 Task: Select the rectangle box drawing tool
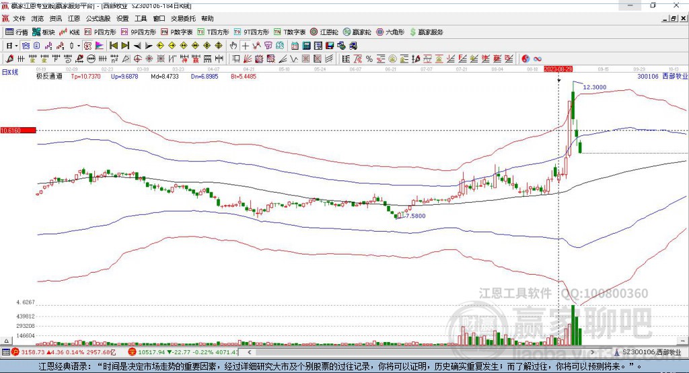click(x=236, y=59)
